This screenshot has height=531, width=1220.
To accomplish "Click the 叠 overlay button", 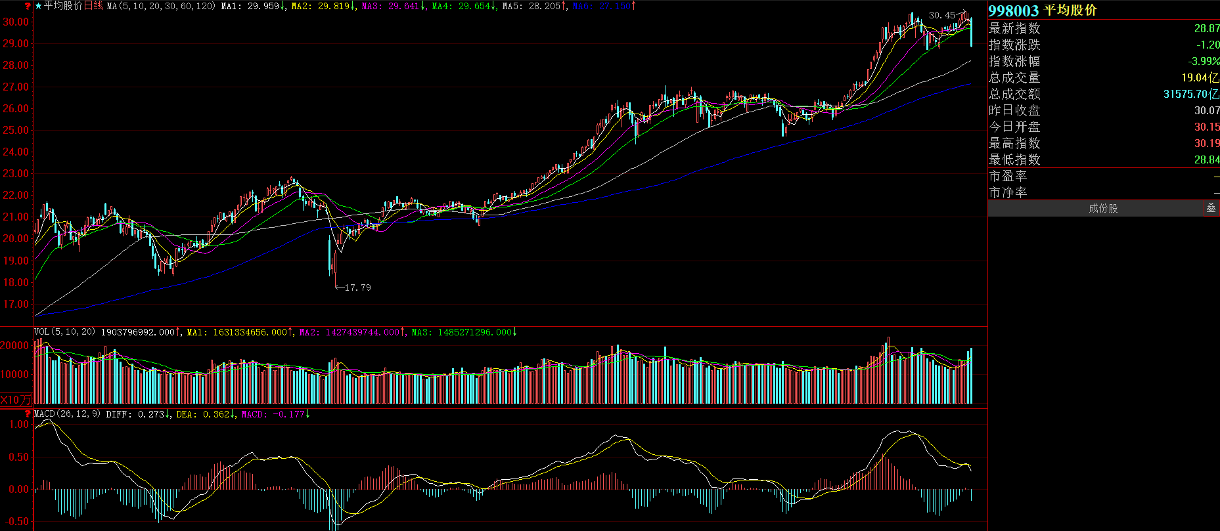I will [x=1211, y=208].
